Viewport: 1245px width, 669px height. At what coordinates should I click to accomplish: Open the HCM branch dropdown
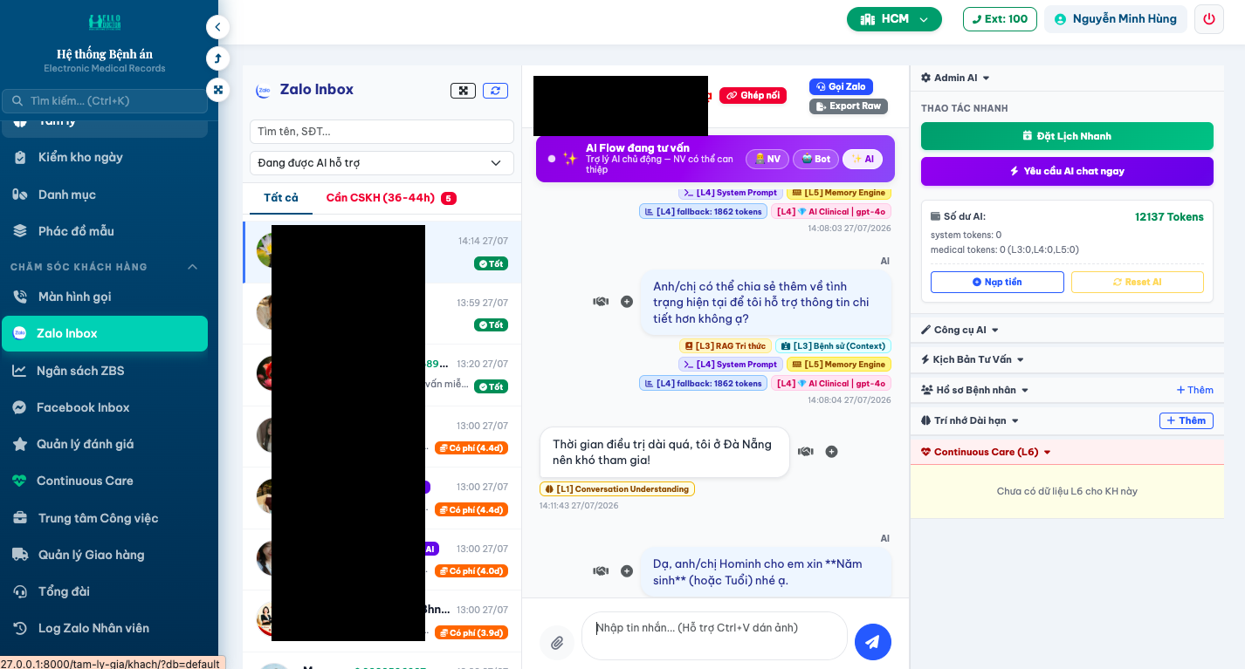(x=894, y=19)
